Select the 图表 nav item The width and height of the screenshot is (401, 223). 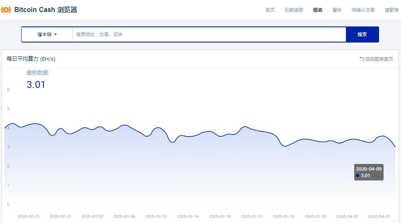click(x=318, y=10)
